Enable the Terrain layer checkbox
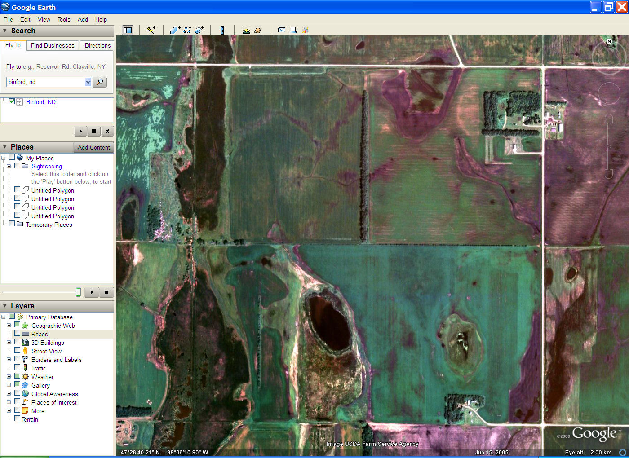Viewport: 629px width, 458px height. pyautogui.click(x=18, y=418)
